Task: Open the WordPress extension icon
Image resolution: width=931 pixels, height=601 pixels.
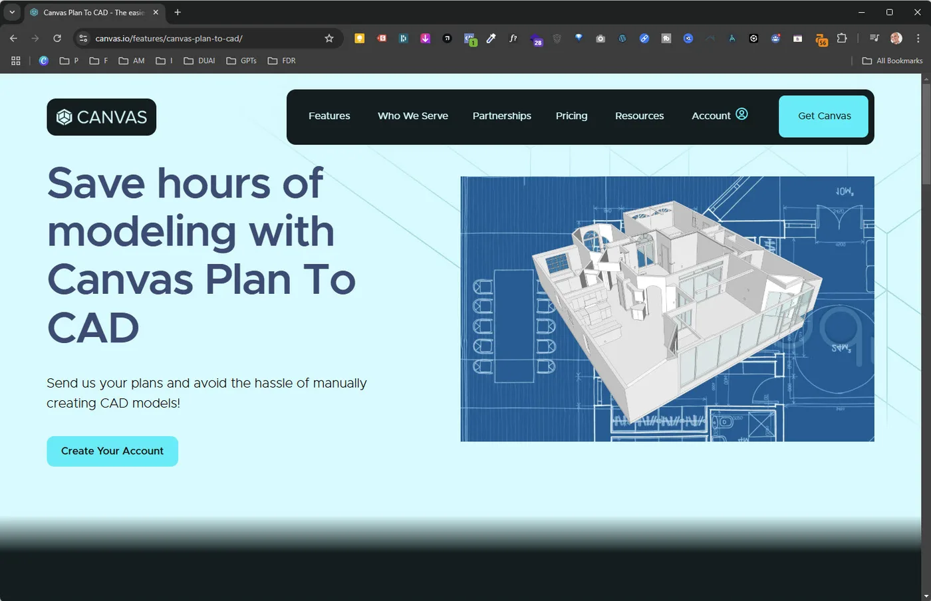Action: 622,38
